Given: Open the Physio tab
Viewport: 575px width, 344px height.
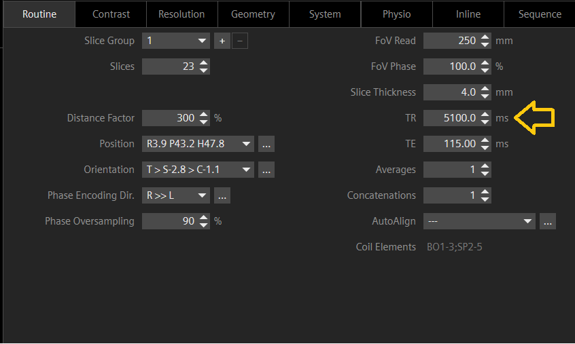Looking at the screenshot, I should (397, 14).
